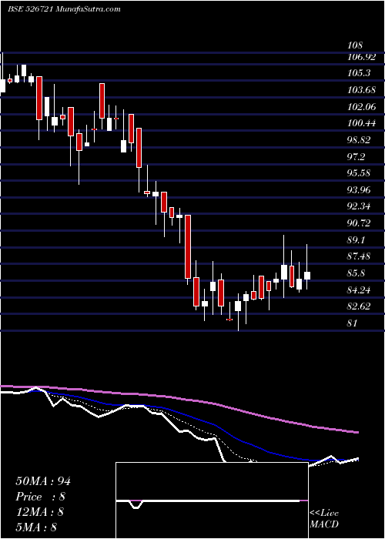Click the long red candle falling to 85.8
The image size is (385, 539).
(x=188, y=246)
